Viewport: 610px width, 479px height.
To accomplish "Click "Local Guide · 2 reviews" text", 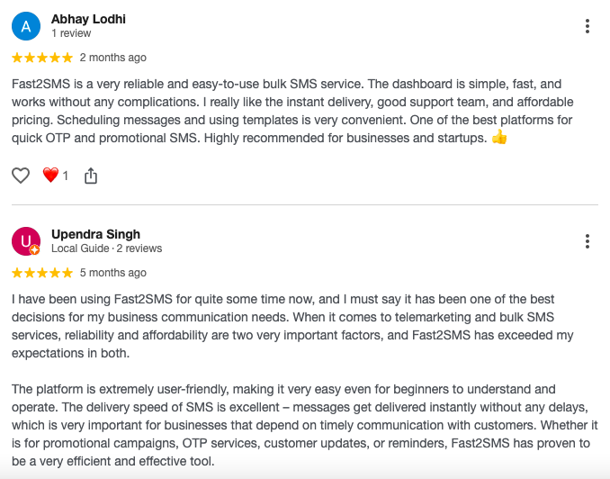I will pos(106,249).
